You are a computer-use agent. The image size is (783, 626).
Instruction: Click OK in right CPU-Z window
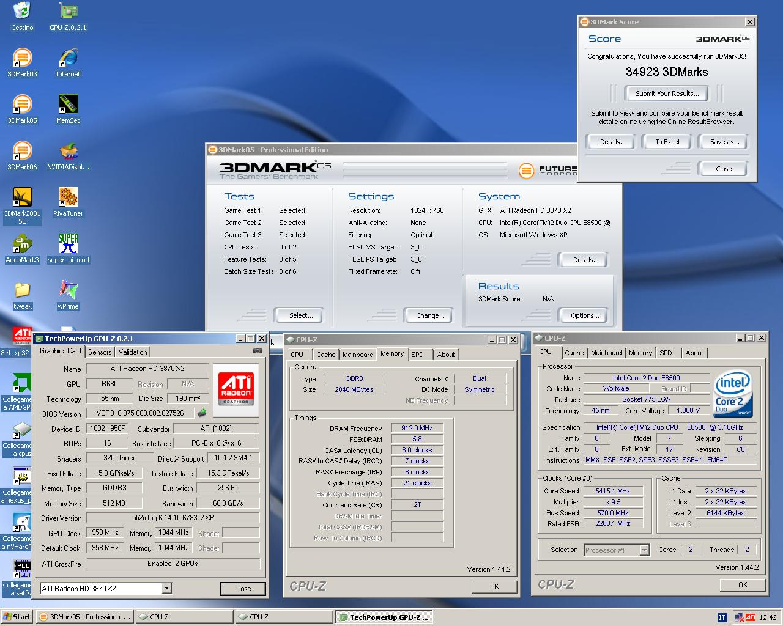click(743, 584)
